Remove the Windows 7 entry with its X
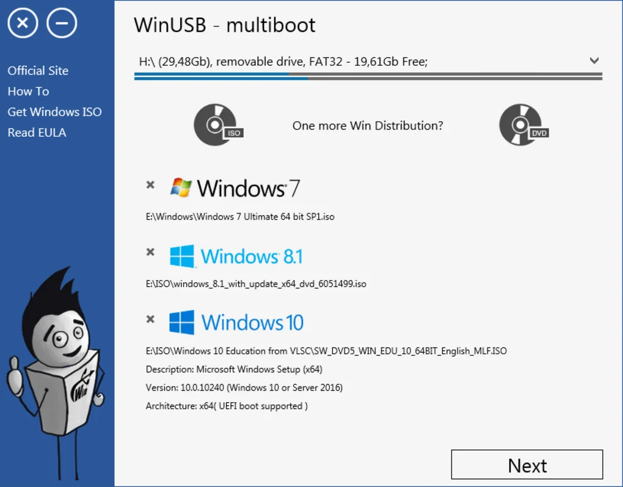This screenshot has width=623, height=487. coord(150,184)
